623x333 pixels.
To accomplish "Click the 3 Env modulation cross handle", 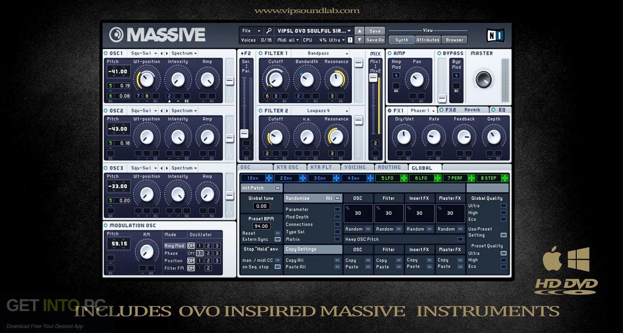I will coord(336,178).
